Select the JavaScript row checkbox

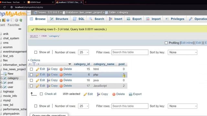pos(31,86)
